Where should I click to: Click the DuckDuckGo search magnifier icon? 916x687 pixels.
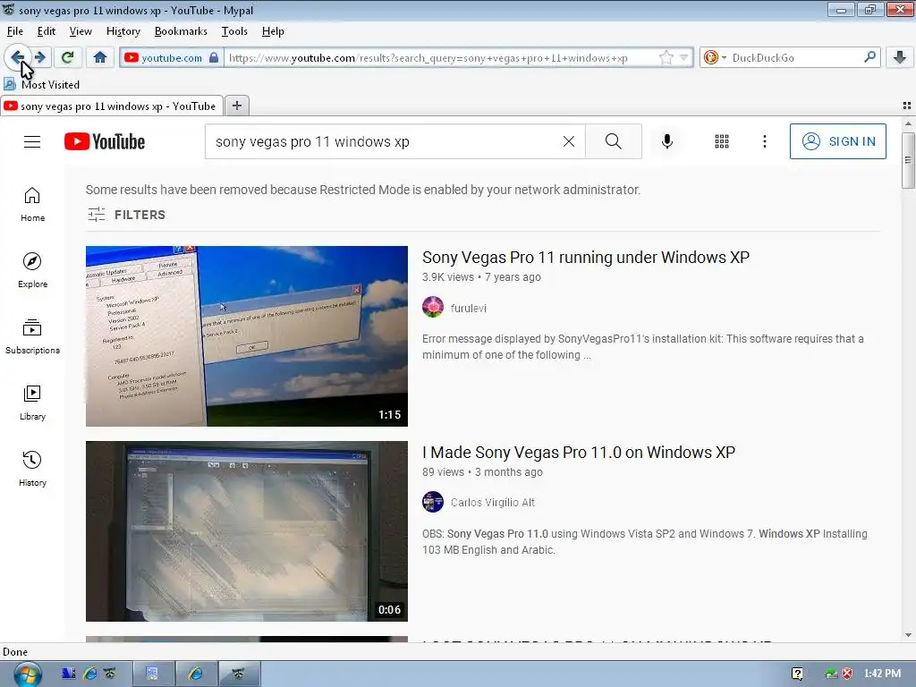[869, 57]
